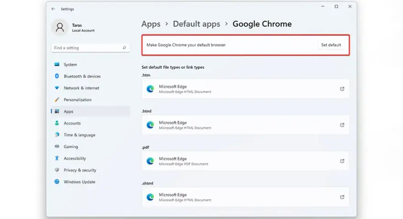
Task: Open external link icon for .shtml
Action: pos(342,197)
